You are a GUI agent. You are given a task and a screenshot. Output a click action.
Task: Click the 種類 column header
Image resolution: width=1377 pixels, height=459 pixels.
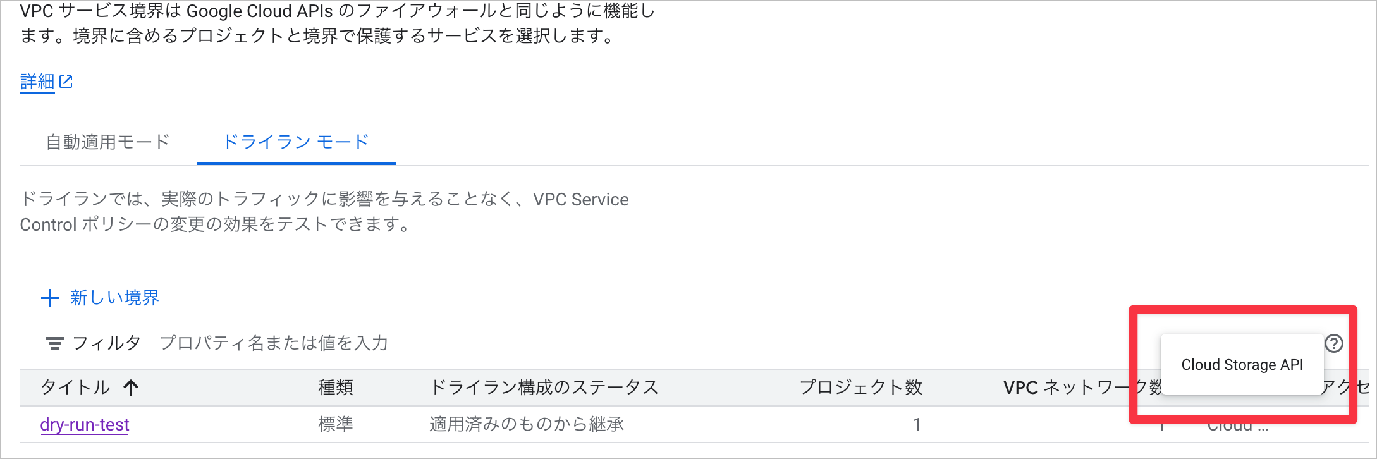335,387
